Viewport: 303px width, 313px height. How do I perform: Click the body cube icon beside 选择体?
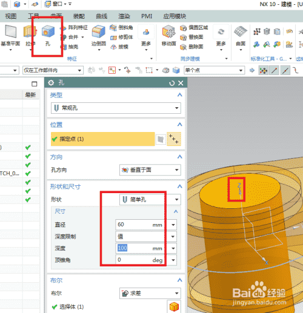click(174, 307)
